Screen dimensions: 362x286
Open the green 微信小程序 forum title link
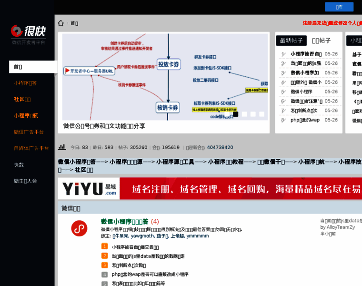tap(125, 222)
